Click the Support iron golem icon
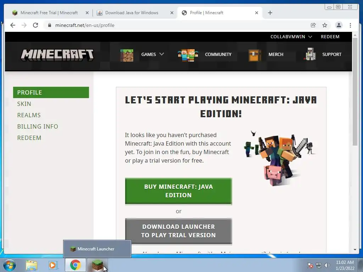 (310, 54)
